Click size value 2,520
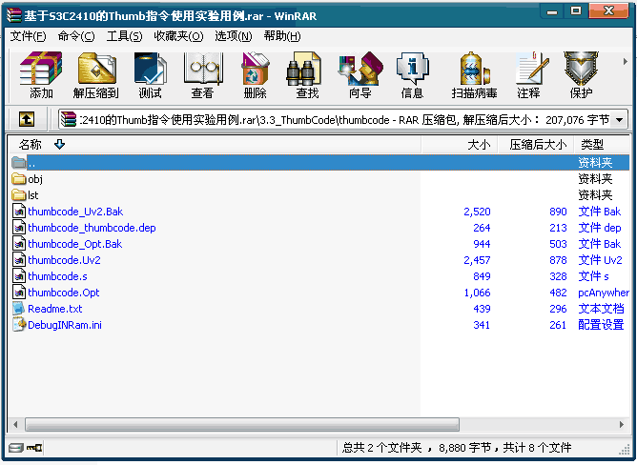Screen dimensions: 637x465 click(477, 212)
